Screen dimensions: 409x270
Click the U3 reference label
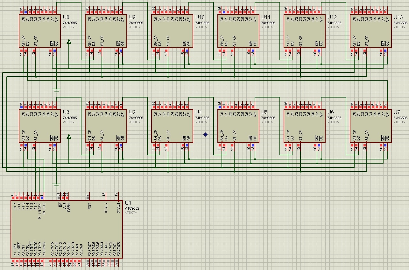click(66, 112)
